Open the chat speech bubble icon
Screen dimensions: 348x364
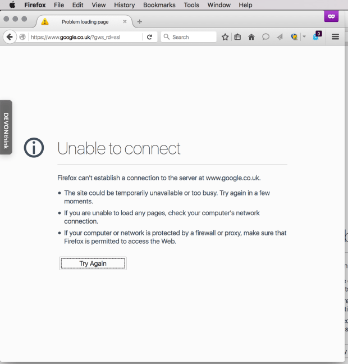click(x=265, y=37)
